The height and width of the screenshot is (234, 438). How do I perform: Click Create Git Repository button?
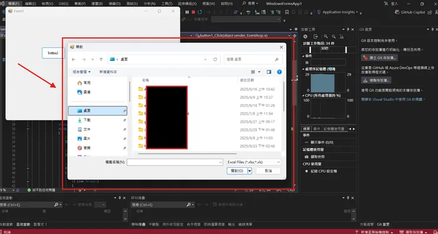[379, 58]
